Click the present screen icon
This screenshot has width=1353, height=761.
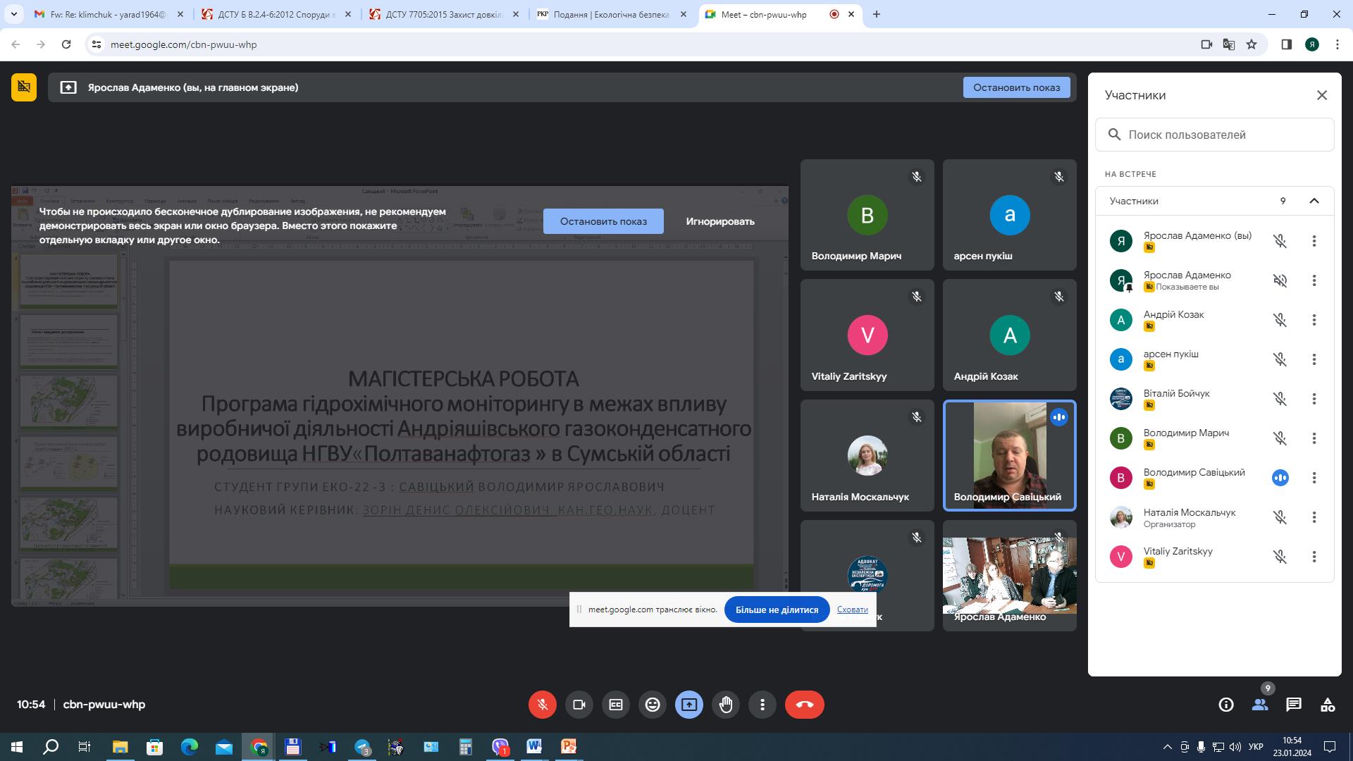pyautogui.click(x=688, y=704)
